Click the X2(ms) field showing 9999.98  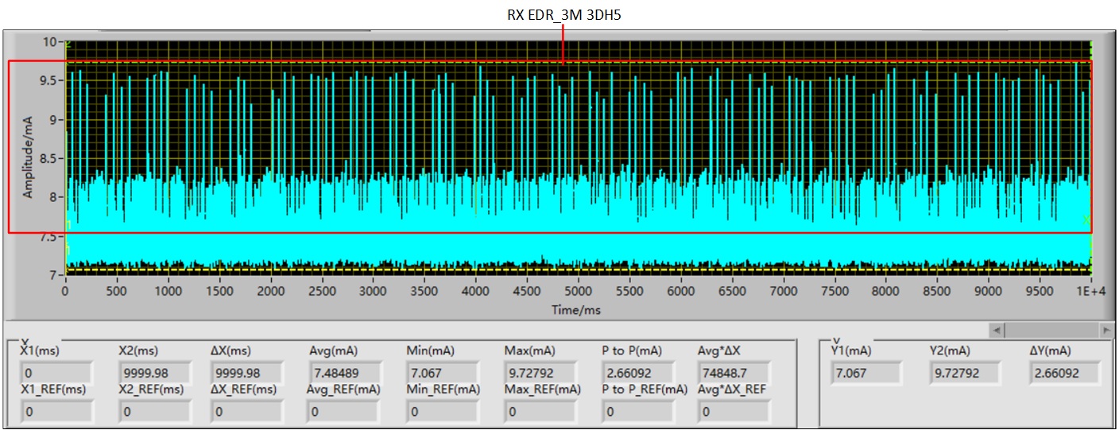click(154, 373)
